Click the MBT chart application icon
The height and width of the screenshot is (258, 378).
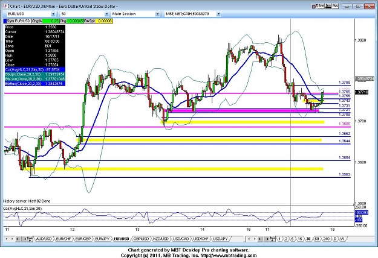[x=6, y=5]
